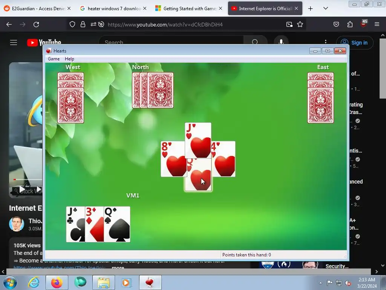Click the Hearts game taskbar button
Screen dimensions: 386x290
pos(150,282)
